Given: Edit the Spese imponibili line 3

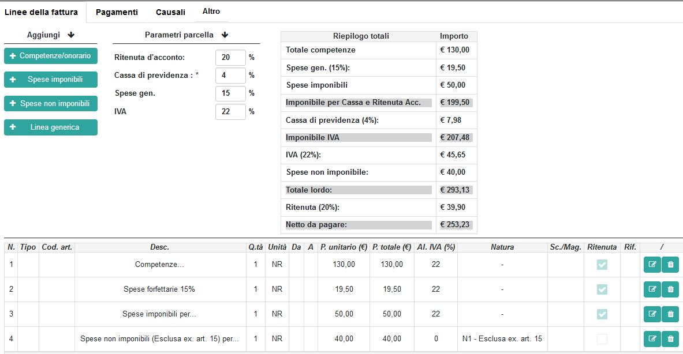Looking at the screenshot, I should point(652,314).
